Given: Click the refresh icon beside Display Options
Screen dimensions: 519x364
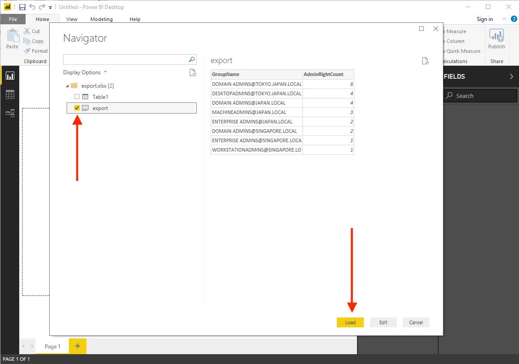Looking at the screenshot, I should pos(192,72).
